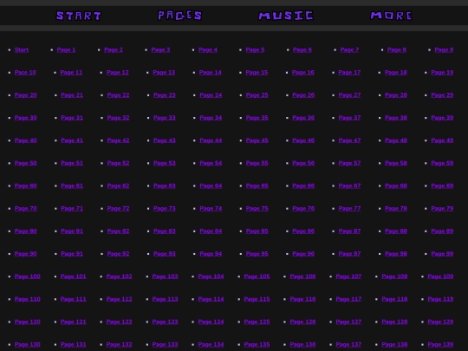Viewport: 468px width, 351px height.
Task: Go to Page 95
Action: (x=257, y=254)
